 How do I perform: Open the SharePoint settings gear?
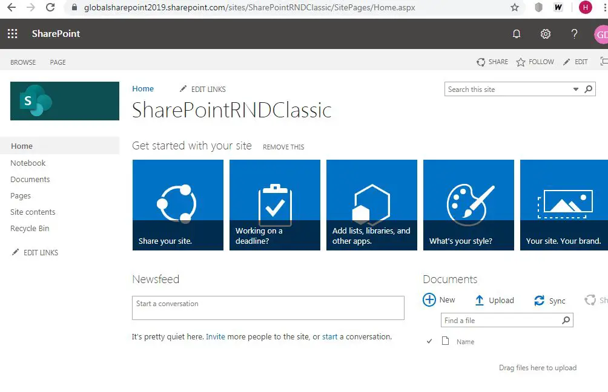(545, 34)
